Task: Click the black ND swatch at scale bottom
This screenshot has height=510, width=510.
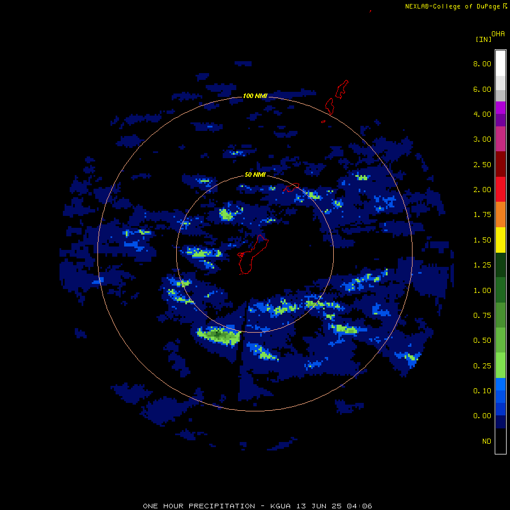Action: 500,441
